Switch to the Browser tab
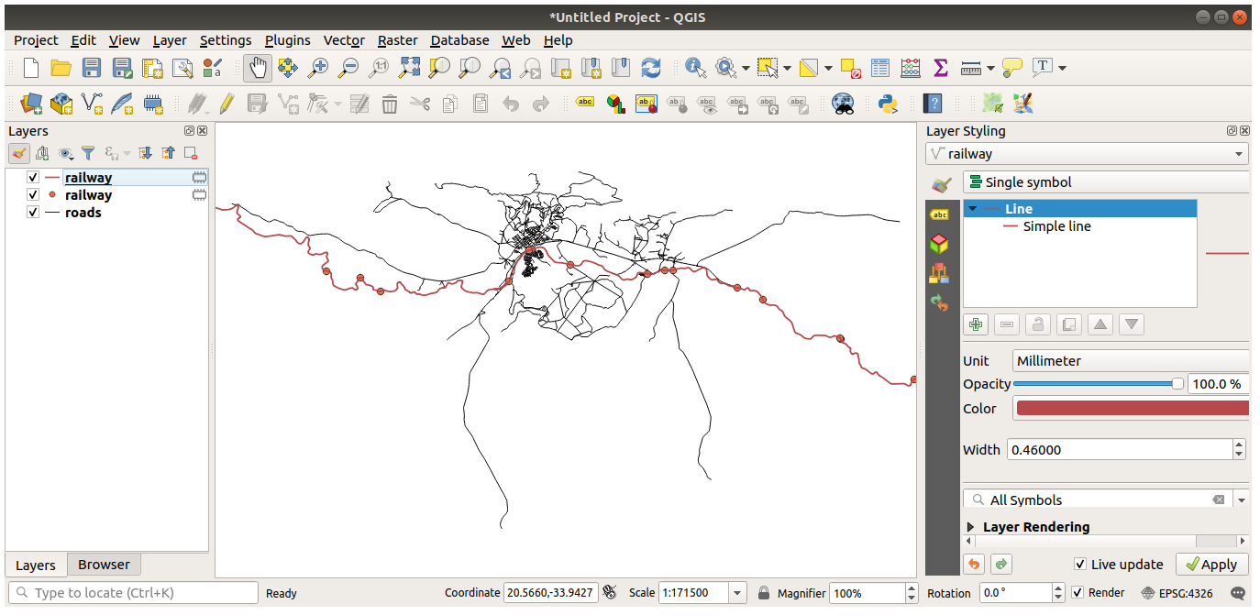 click(104, 565)
